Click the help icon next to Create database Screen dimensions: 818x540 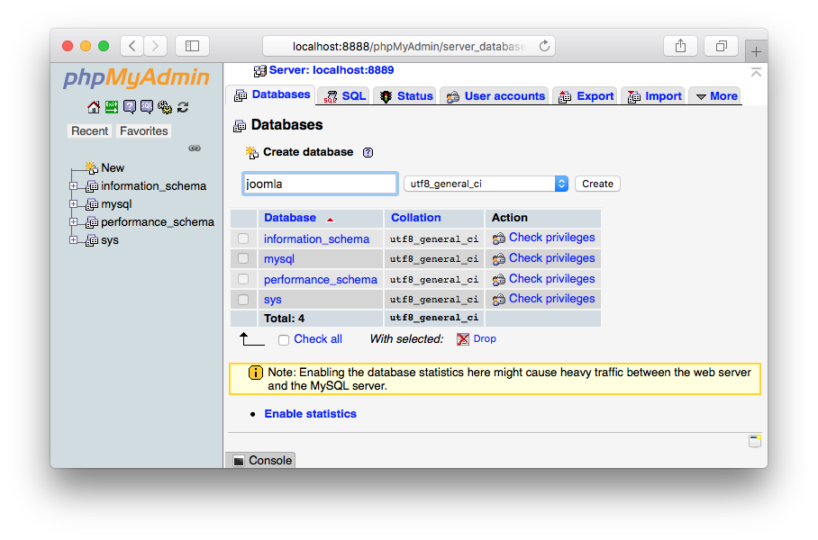(368, 152)
